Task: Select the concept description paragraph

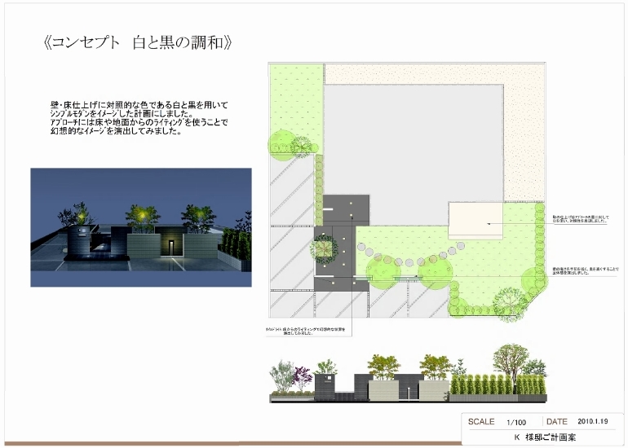Action: (139, 117)
